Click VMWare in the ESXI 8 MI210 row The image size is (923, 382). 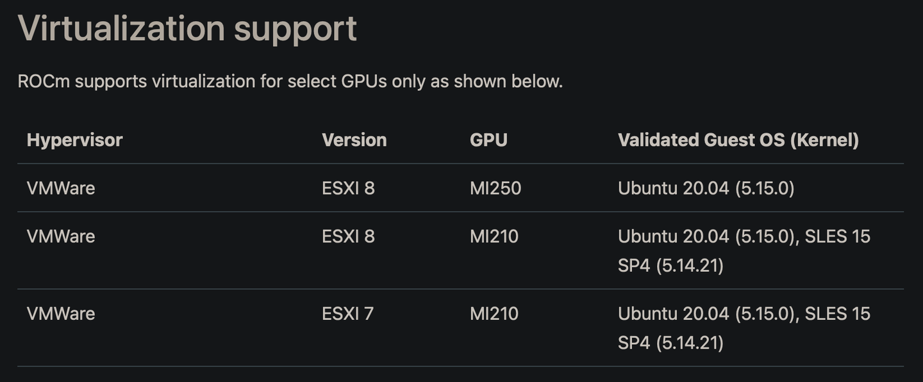pos(61,237)
